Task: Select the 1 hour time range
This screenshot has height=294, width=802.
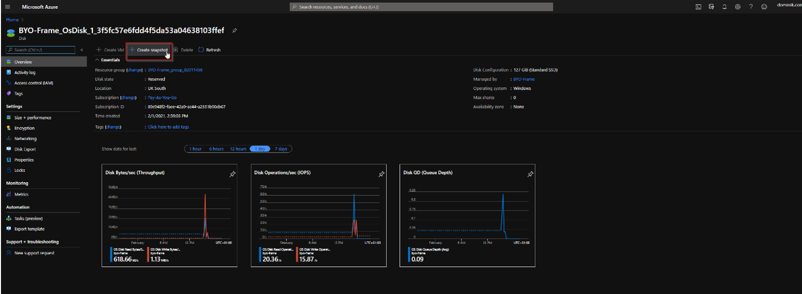Action: pos(196,149)
